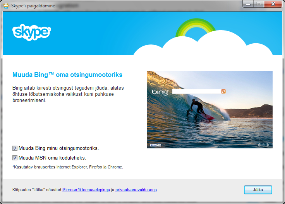This screenshot has width=285, height=204.
Task: Uncheck 'Muuda Bing minu otsingumootoriks' checkbox
Action: [x=15, y=148]
